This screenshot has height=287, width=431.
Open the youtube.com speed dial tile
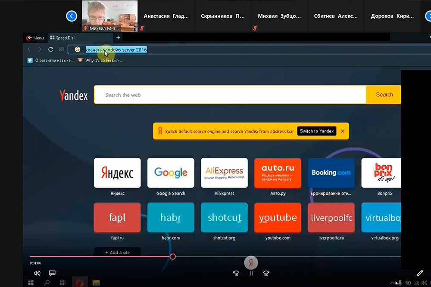(x=278, y=218)
